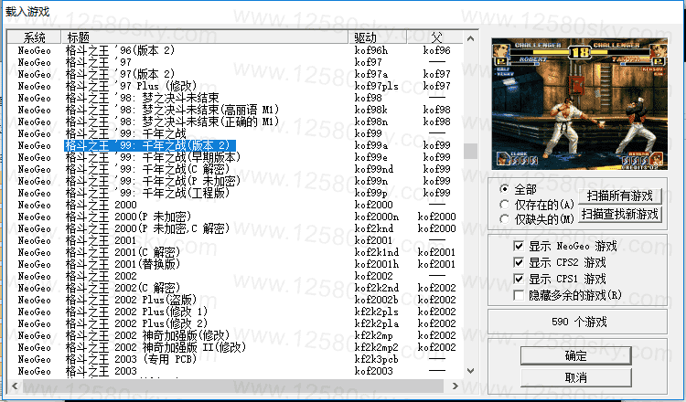This screenshot has height=402, width=686.
Task: Sort list by 系统 column header
Action: tap(34, 37)
